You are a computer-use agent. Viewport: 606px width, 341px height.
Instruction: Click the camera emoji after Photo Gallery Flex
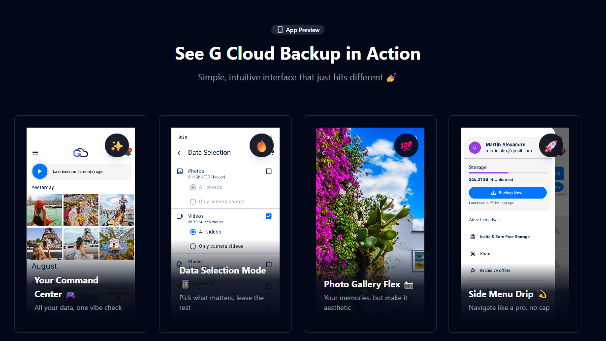tap(408, 284)
